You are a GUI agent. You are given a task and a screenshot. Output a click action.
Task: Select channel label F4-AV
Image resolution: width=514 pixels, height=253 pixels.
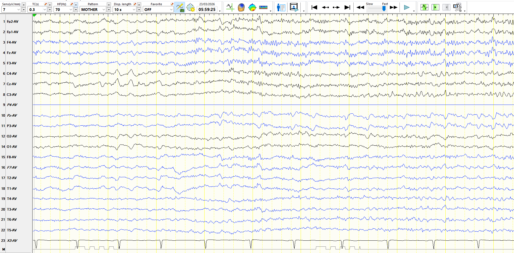(12, 42)
